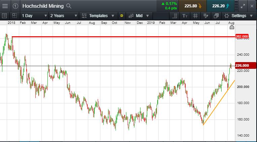Viewport: 257px width, 142px height.
Task: Click the 220.000 price axis label
Action: [x=243, y=71]
